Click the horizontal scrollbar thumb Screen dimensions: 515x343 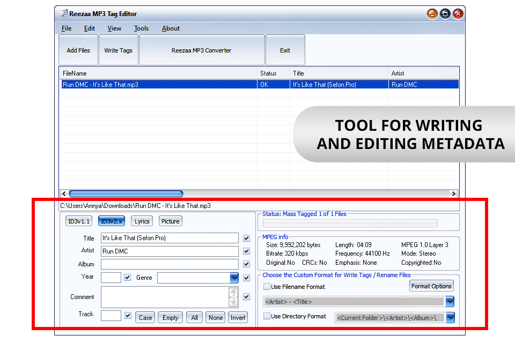[126, 193]
